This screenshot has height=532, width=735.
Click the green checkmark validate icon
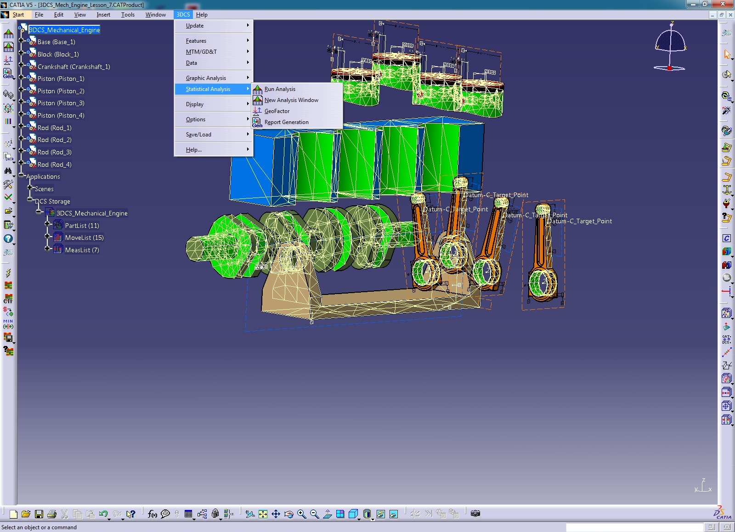click(x=8, y=197)
